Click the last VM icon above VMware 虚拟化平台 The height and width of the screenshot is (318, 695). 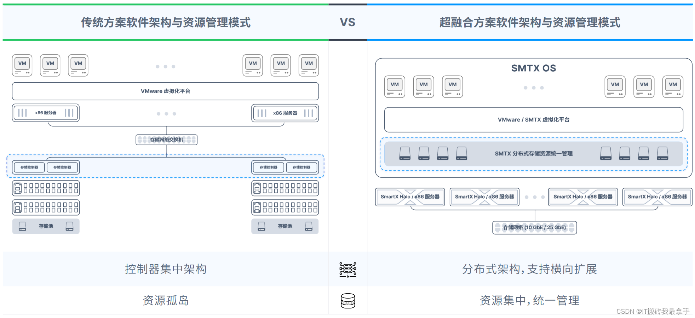(309, 65)
